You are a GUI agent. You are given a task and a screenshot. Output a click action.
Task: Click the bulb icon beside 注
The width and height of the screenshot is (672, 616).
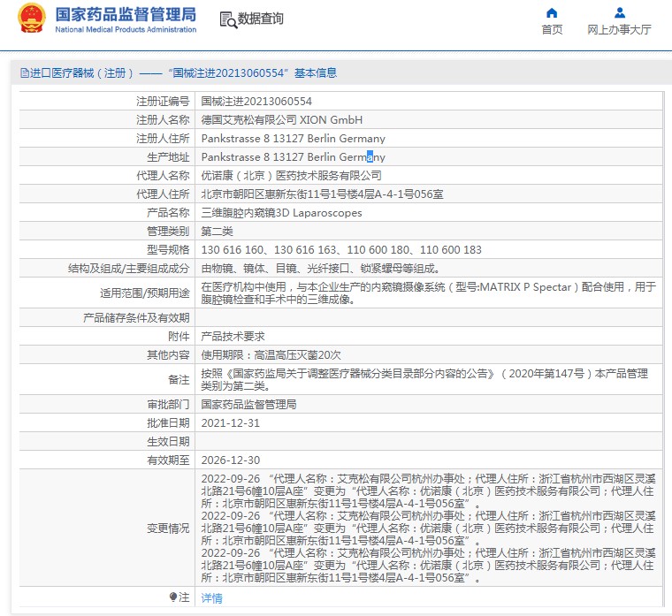pyautogui.click(x=173, y=597)
